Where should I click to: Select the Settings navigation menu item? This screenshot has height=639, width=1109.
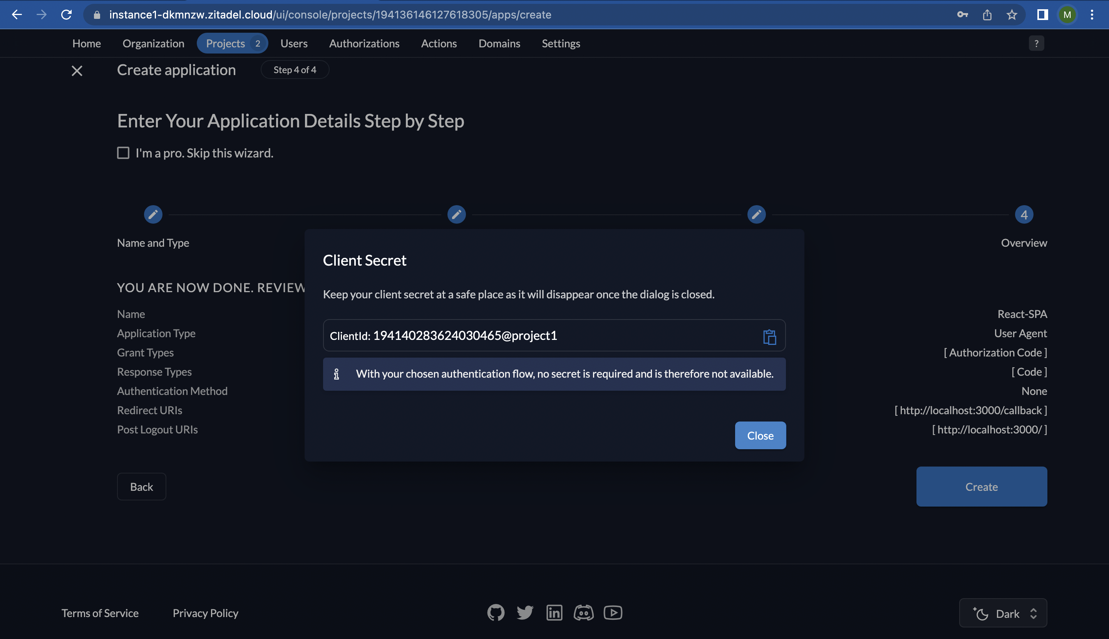[561, 43]
